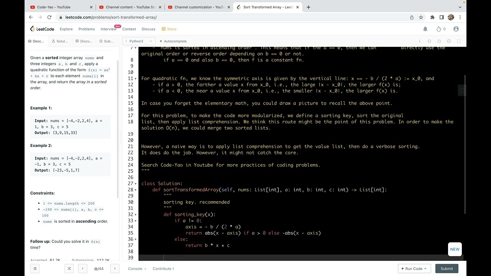
Task: Click the NEW badge button
Action: [x=455, y=249]
